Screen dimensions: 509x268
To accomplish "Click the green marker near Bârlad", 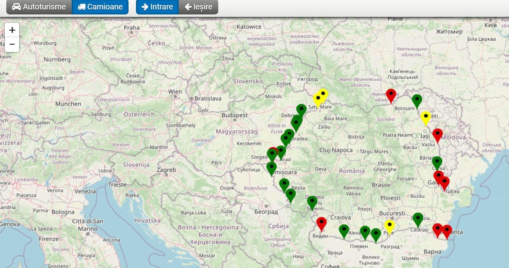I will [437, 162].
